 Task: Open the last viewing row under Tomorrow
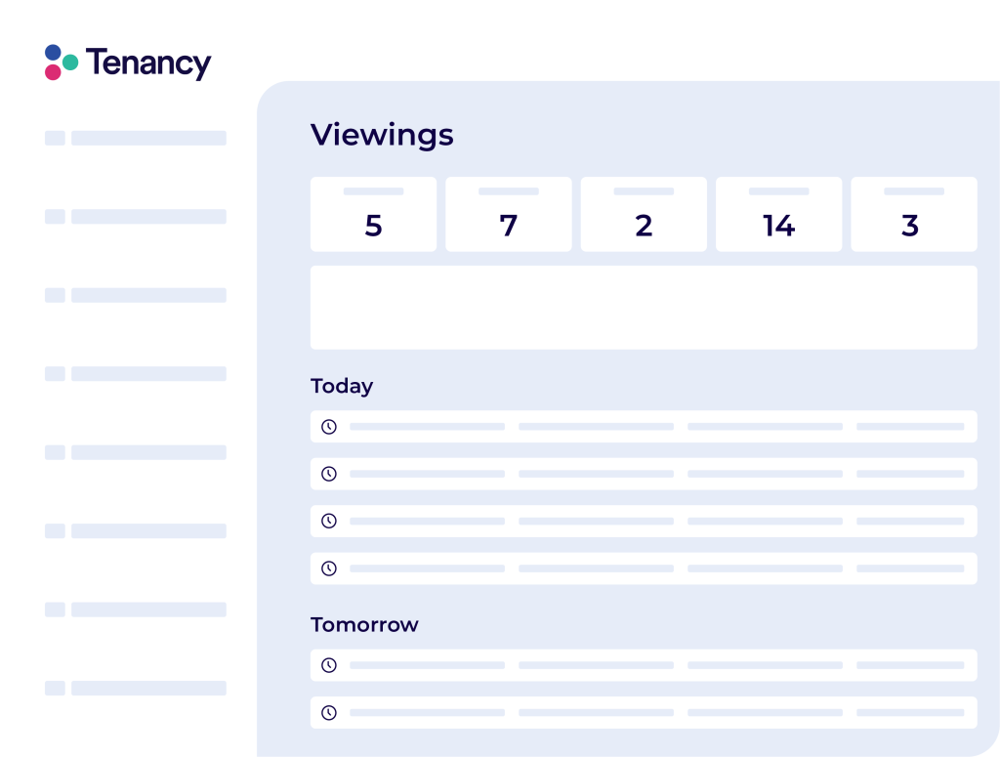[x=644, y=712]
